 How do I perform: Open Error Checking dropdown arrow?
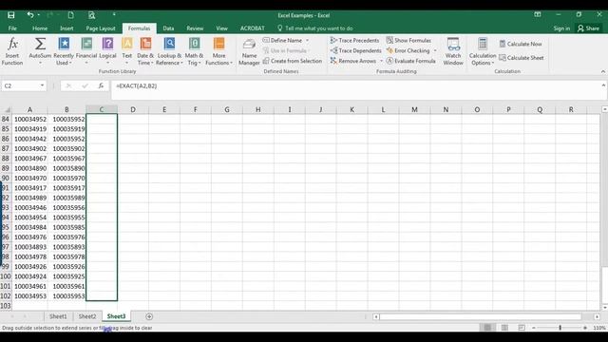click(x=435, y=50)
